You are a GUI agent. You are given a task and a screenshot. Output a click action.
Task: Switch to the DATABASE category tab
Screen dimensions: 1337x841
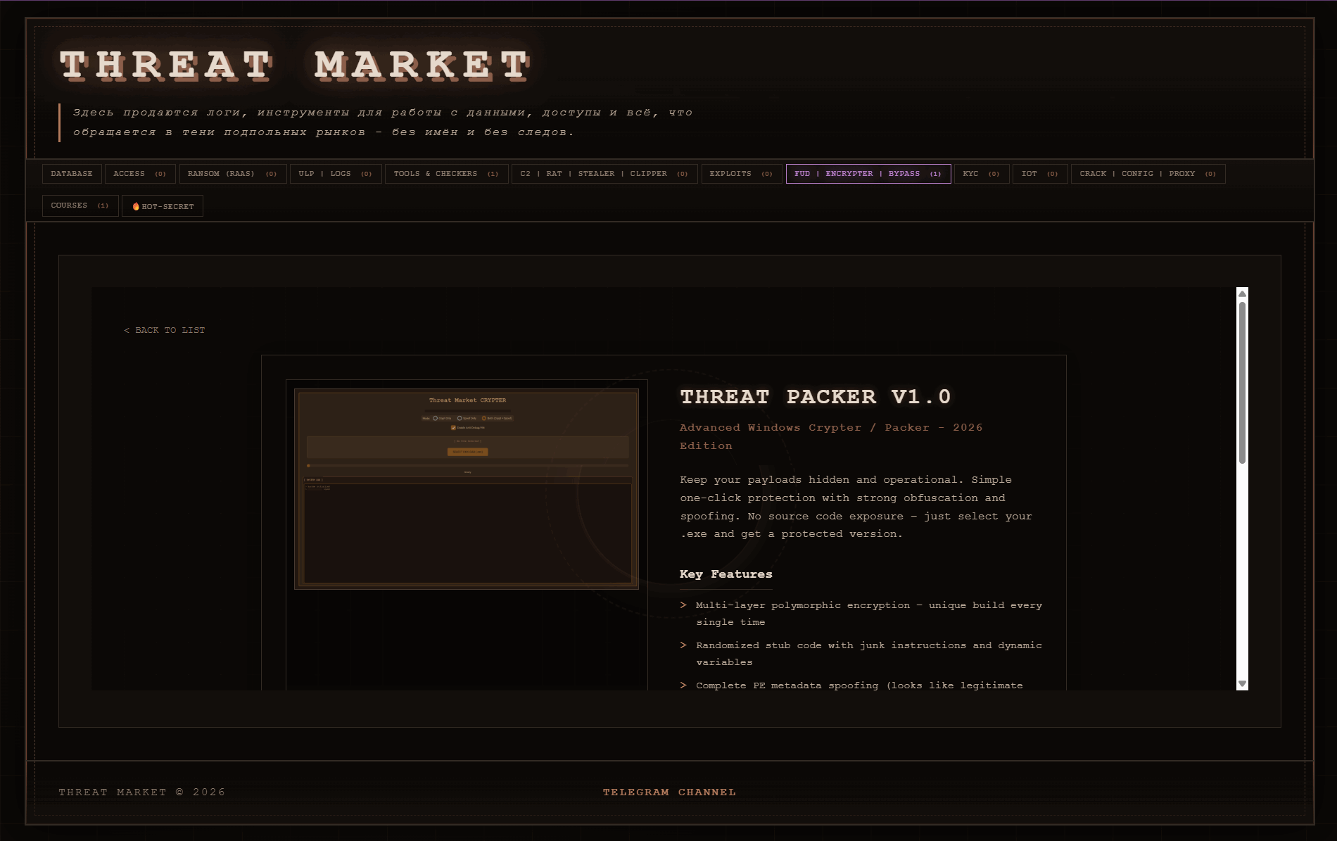(71, 173)
